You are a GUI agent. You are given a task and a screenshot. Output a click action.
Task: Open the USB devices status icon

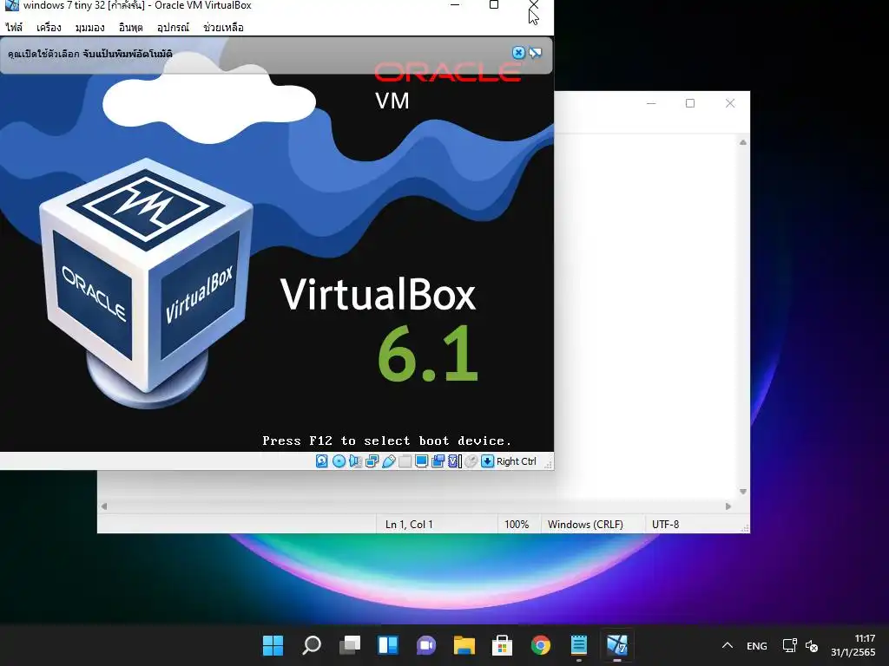(389, 461)
